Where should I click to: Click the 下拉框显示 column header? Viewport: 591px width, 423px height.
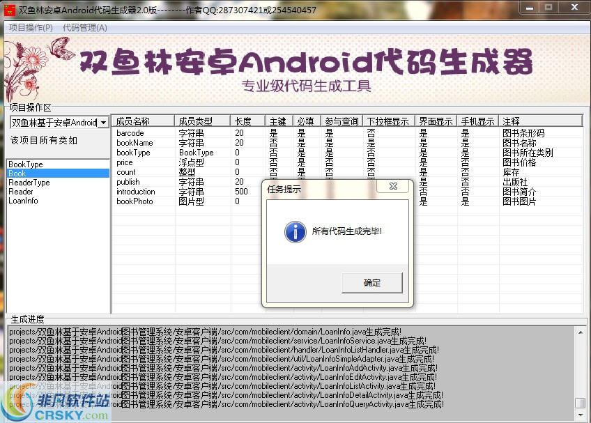pos(389,121)
